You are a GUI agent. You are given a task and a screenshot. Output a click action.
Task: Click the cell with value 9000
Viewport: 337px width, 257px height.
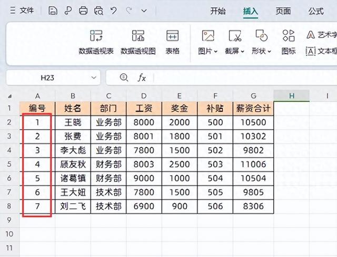pyautogui.click(x=144, y=179)
